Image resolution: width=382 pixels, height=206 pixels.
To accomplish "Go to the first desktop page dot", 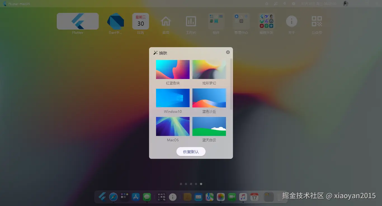I will pos(181,184).
